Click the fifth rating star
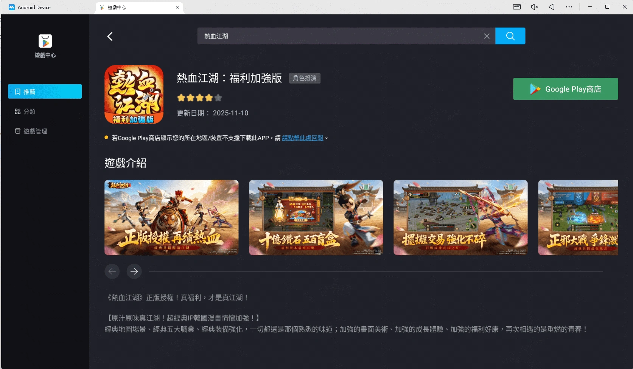This screenshot has height=369, width=633. [x=218, y=98]
